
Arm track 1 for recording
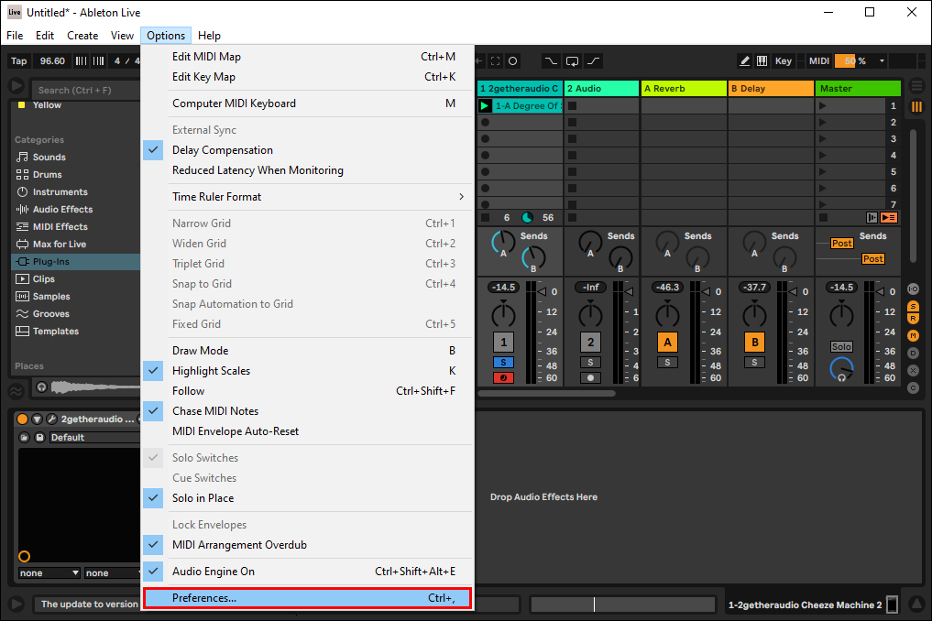503,378
